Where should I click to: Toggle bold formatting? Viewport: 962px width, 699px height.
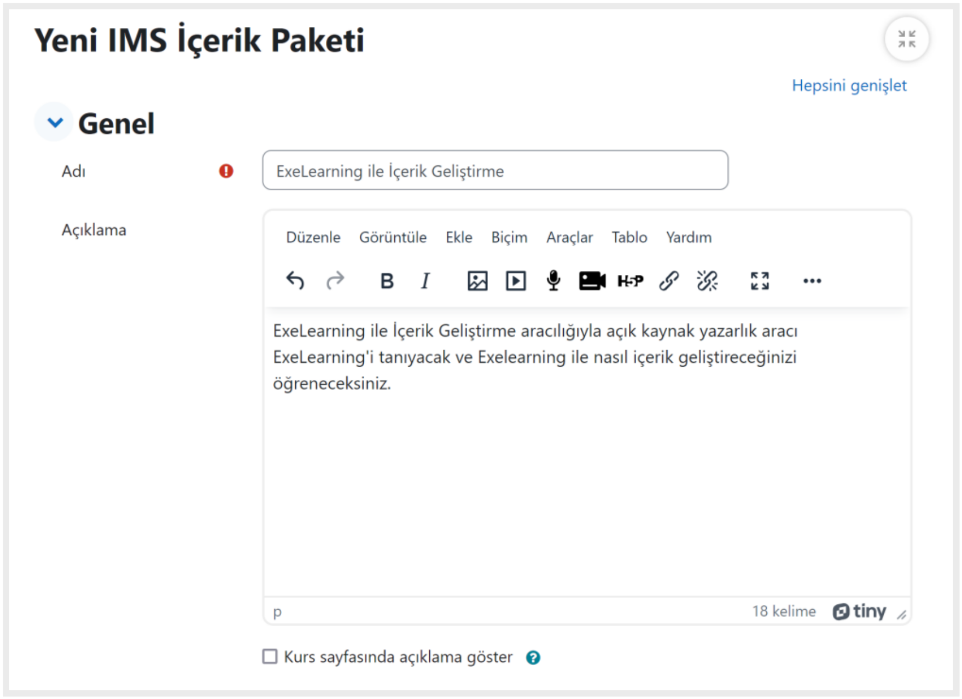click(x=387, y=281)
